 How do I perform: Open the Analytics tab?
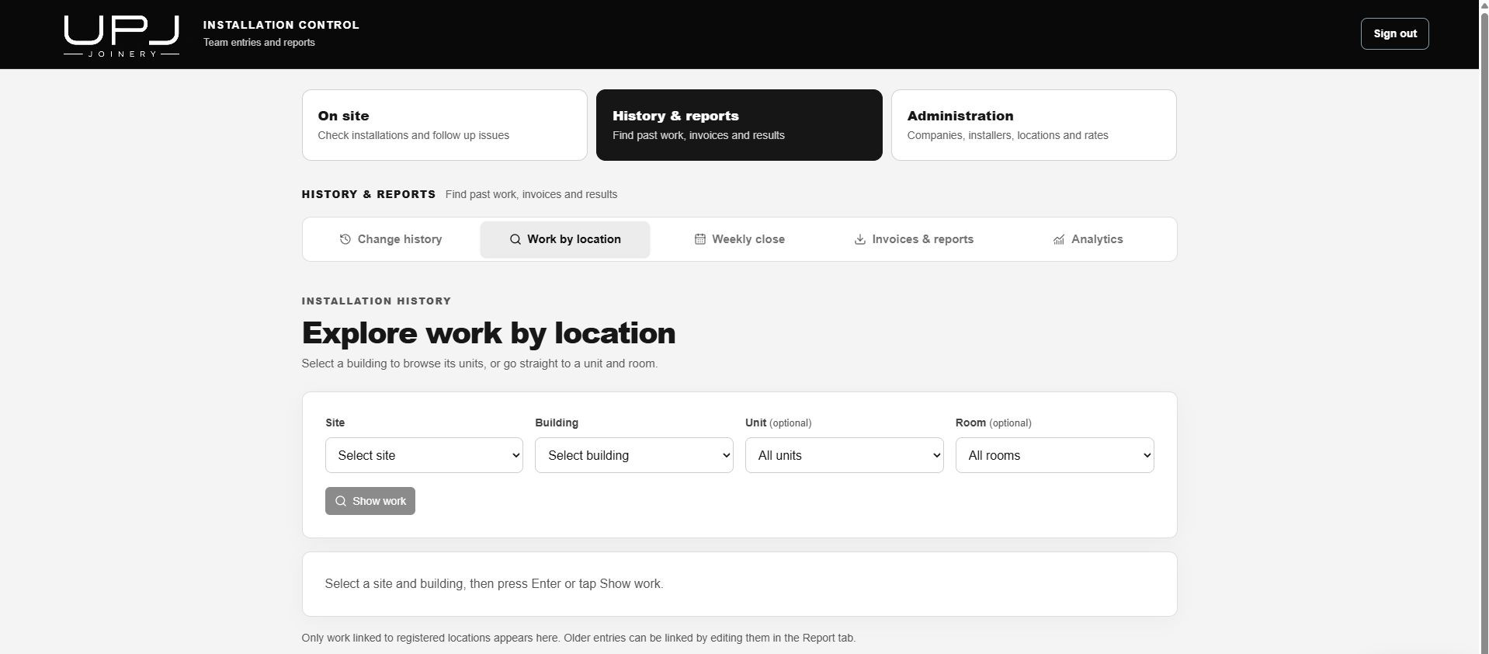pyautogui.click(x=1088, y=239)
